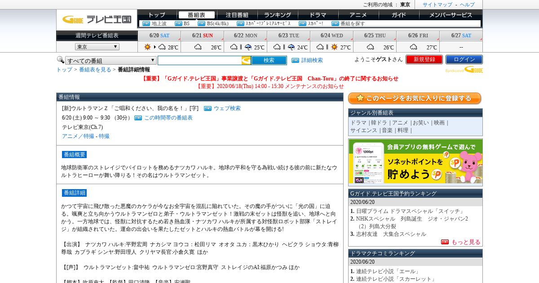The image size is (539, 283).
Task: Click arrow icon before BS(4k/8k)
Action: [201, 23]
